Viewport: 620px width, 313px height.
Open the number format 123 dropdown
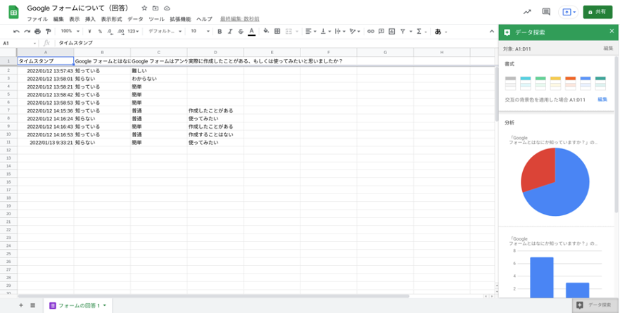point(133,31)
